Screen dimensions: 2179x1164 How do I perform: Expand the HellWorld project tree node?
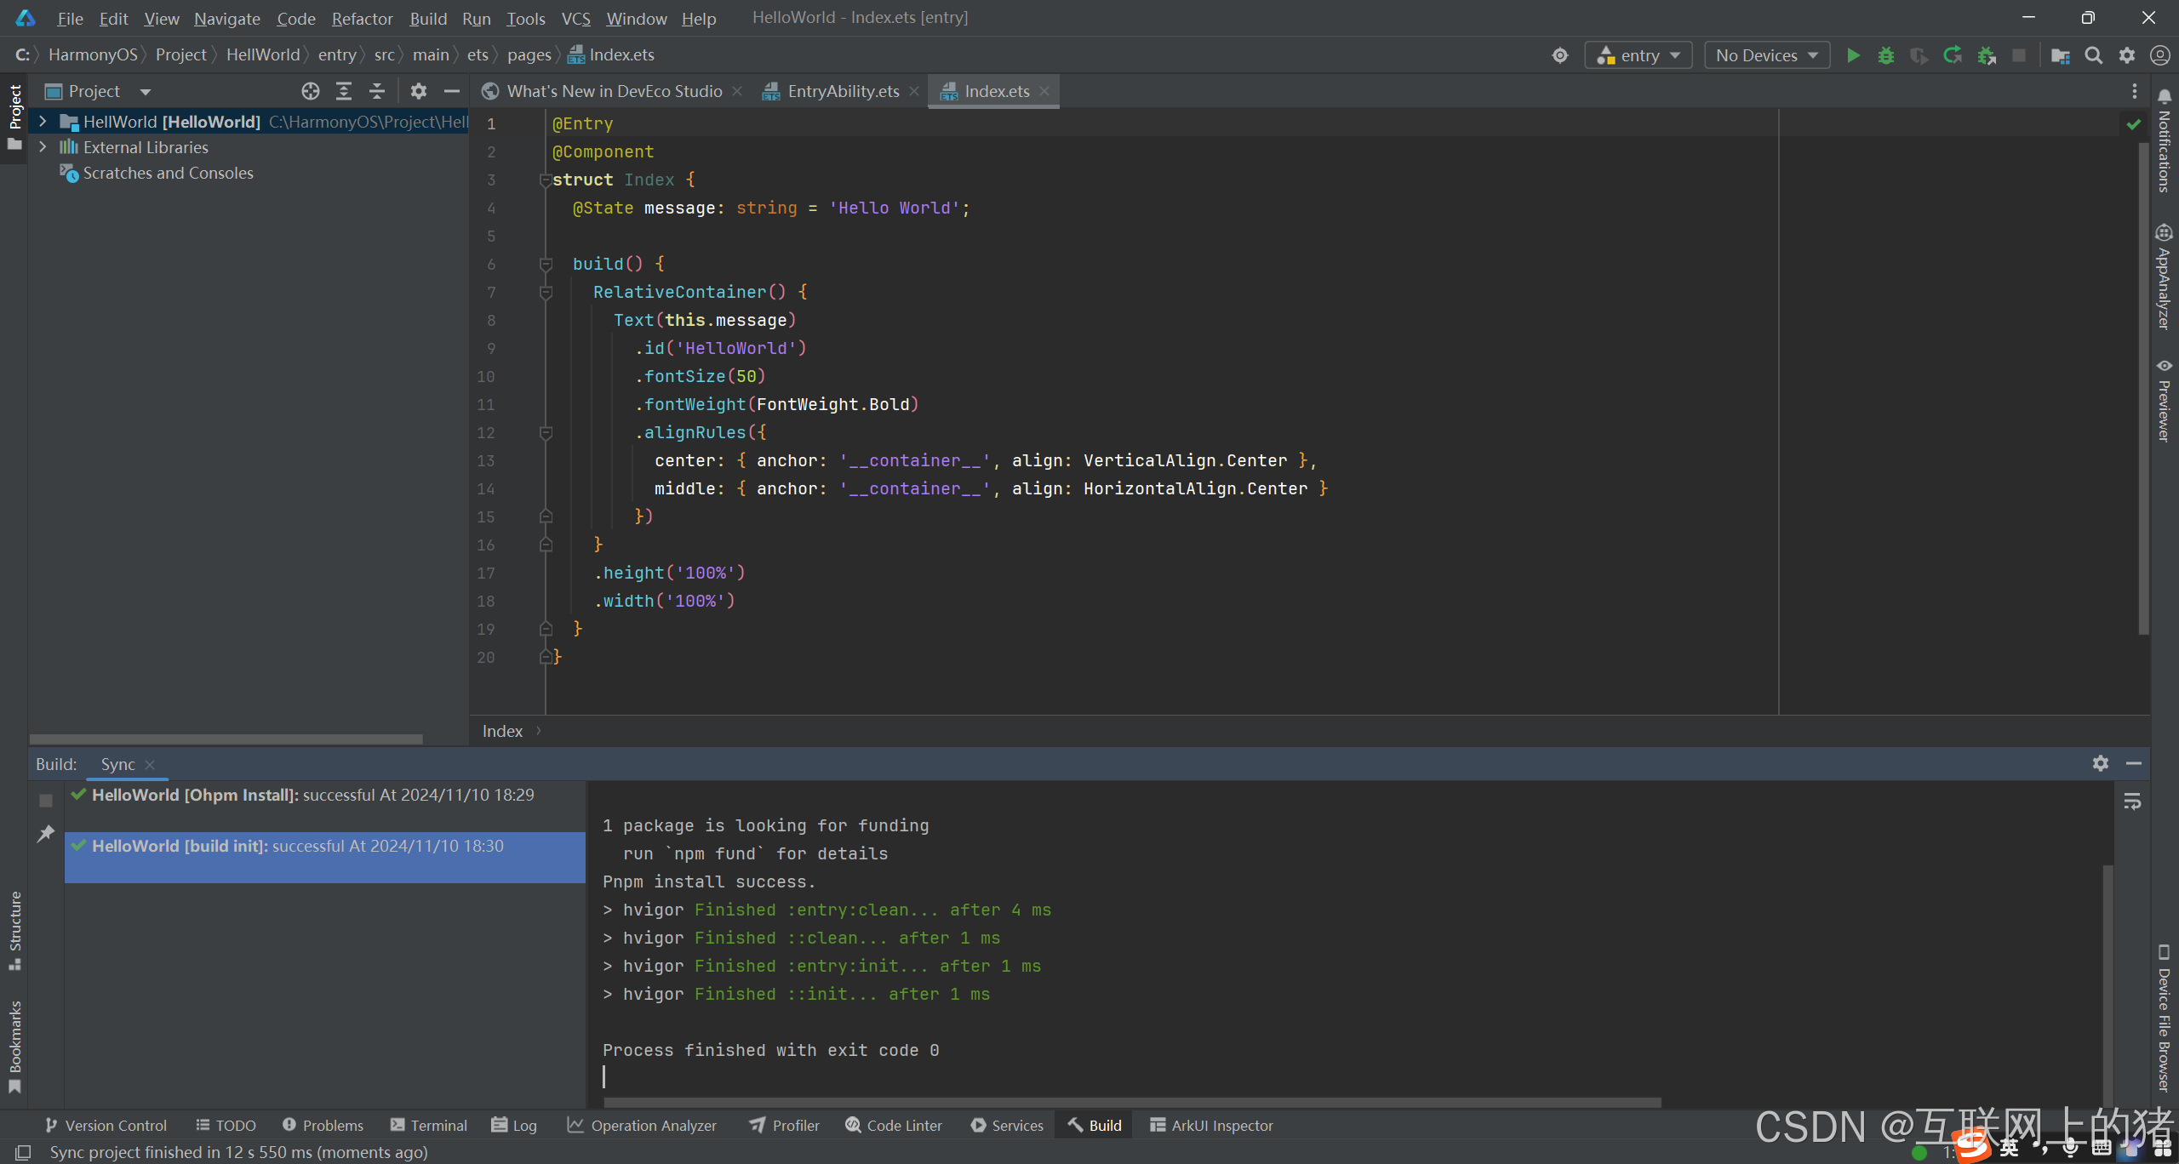click(43, 122)
